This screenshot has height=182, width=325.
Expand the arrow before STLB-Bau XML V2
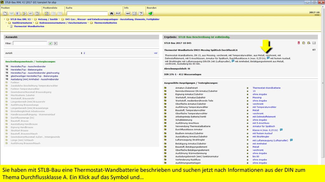coord(4,19)
